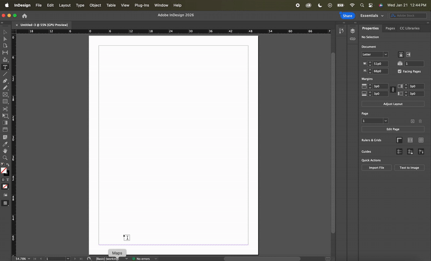
Task: Toggle baseline grid visibility button
Action: click(410, 140)
